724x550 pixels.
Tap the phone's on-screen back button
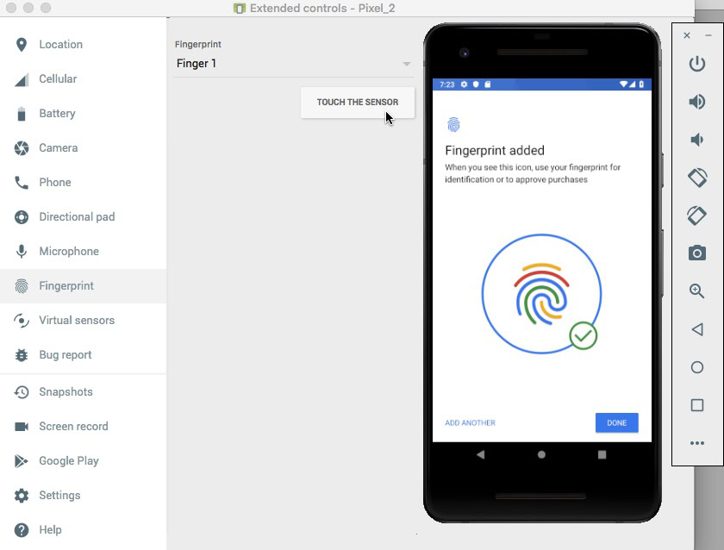481,455
